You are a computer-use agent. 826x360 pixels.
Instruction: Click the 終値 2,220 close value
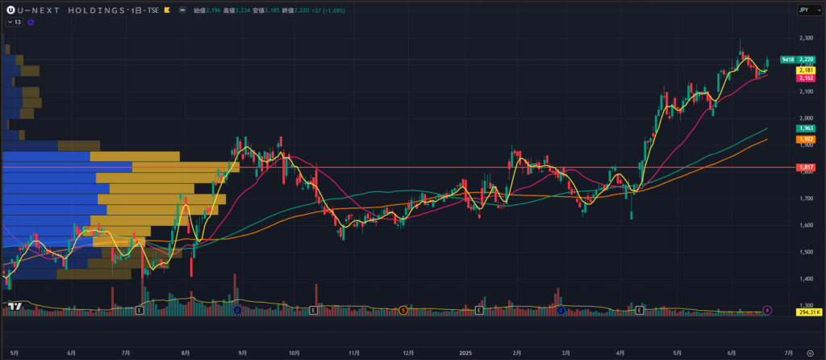(295, 10)
